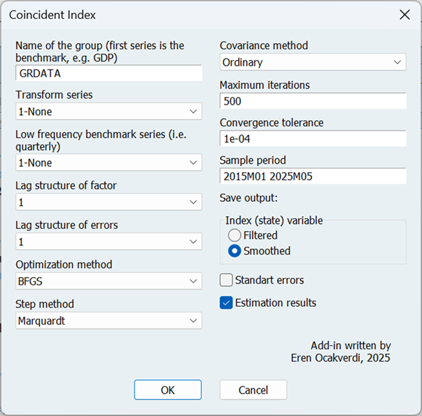Open the Optimization method BFGS dropdown
Image resolution: width=422 pixels, height=416 pixels.
[108, 281]
